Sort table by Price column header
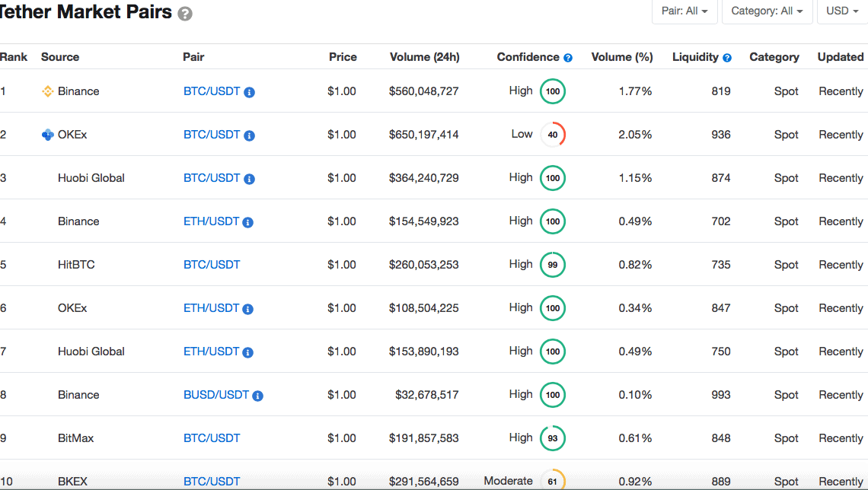868x490 pixels. point(343,57)
